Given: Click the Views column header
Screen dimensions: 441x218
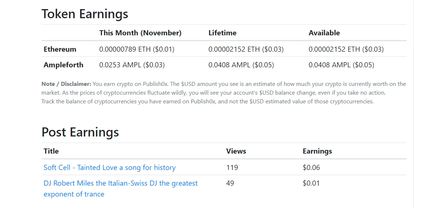Looking at the screenshot, I should click(236, 151).
